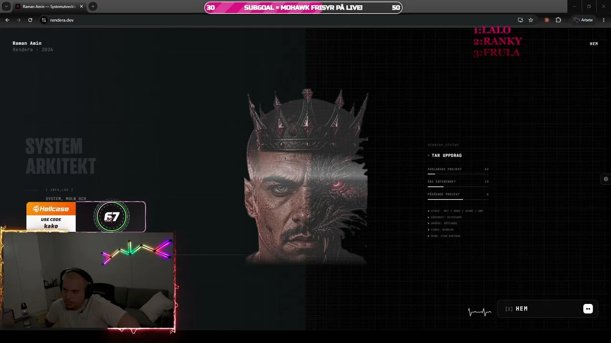Click the Raman Amin site title
Viewport: 611px width, 343px height.
27,43
